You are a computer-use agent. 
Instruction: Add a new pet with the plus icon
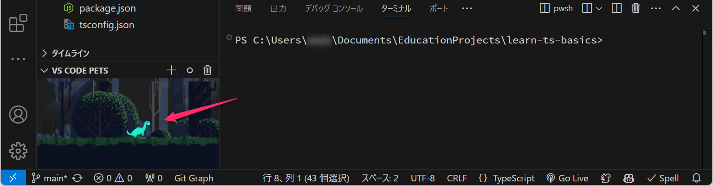pos(172,70)
